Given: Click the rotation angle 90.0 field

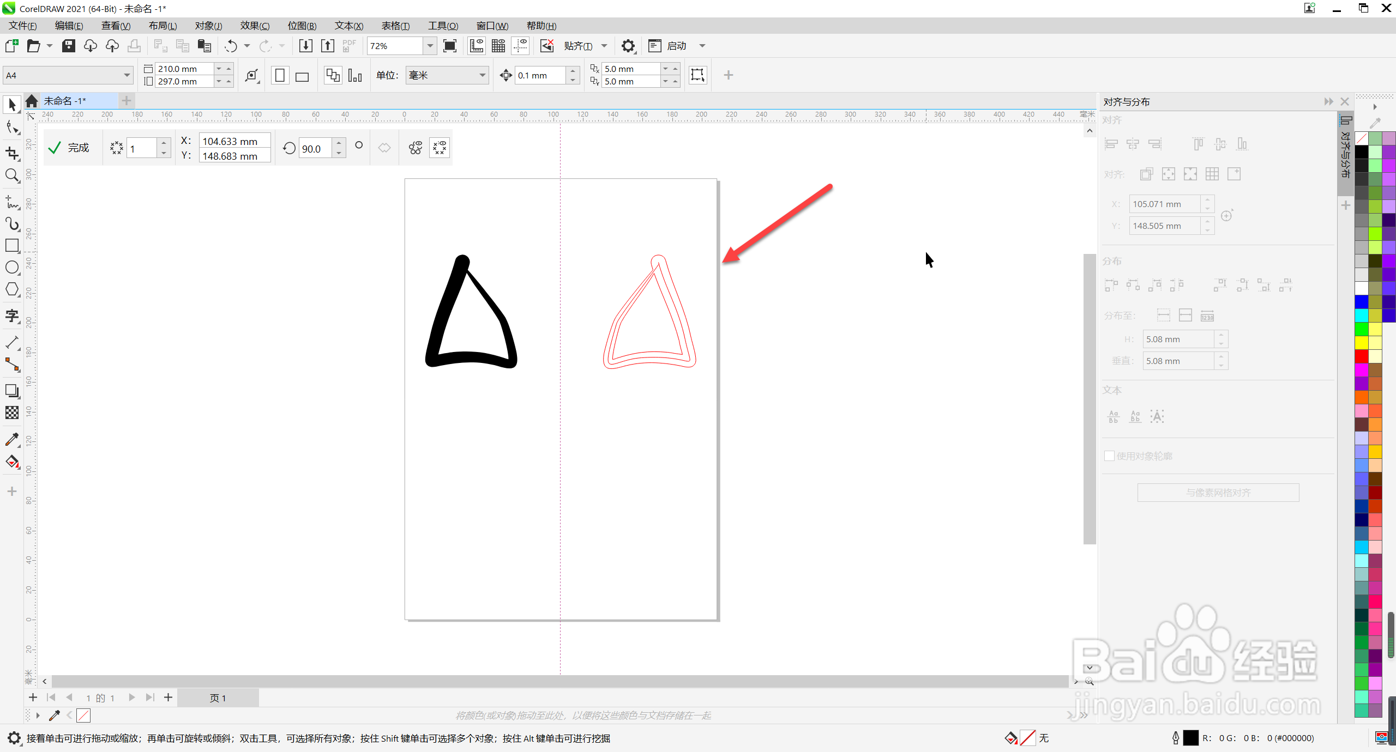Looking at the screenshot, I should click(x=316, y=149).
